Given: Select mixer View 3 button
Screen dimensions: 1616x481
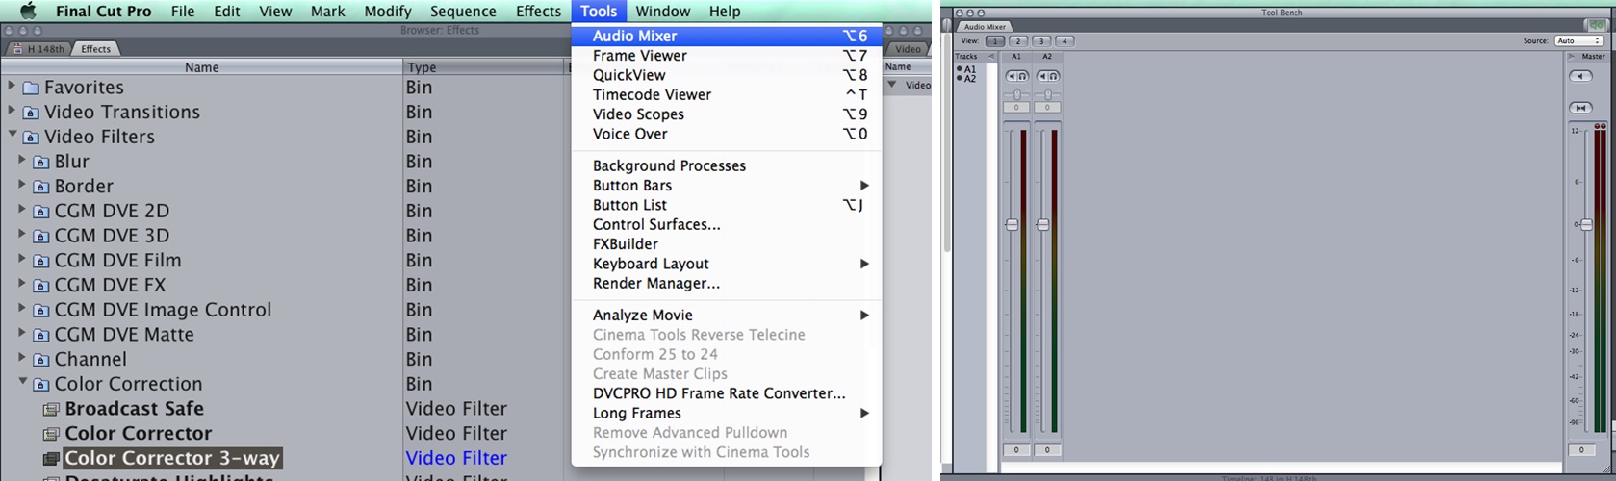Looking at the screenshot, I should 1041,41.
